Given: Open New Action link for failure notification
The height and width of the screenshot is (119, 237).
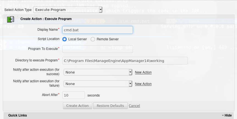Looking at the screenshot, I should [143, 84].
